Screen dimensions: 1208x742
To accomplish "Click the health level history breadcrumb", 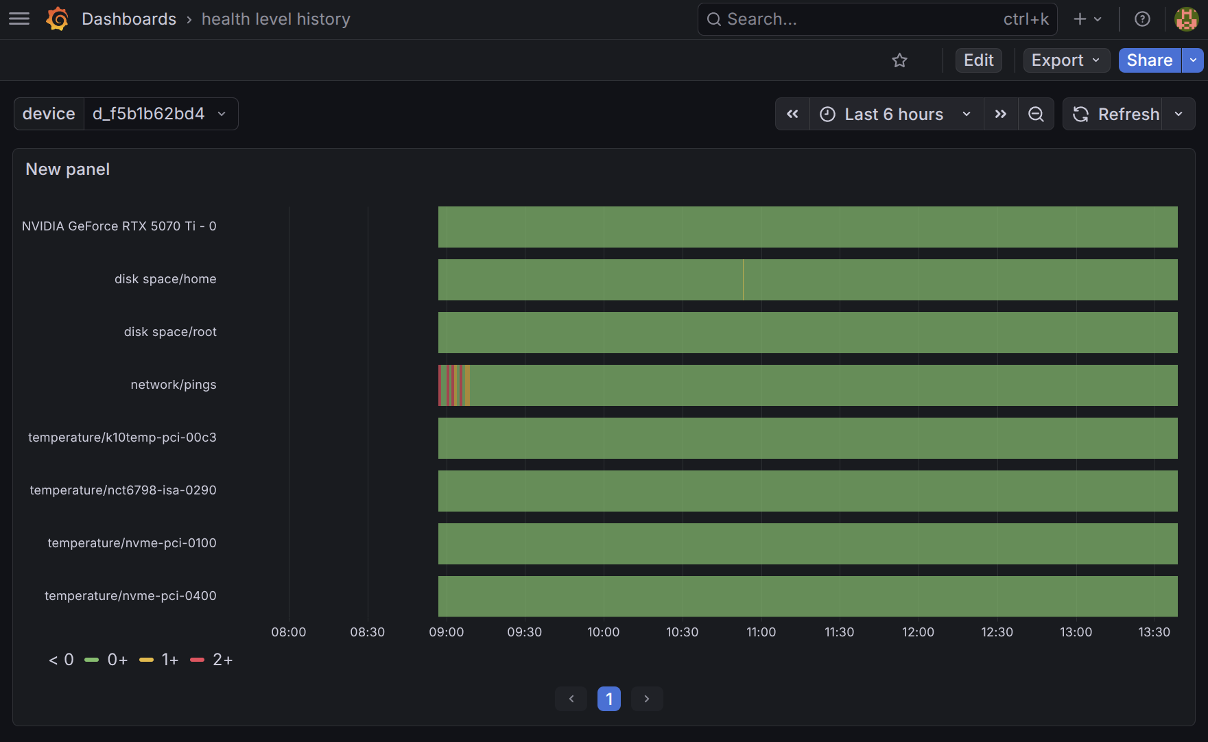I will coord(276,19).
